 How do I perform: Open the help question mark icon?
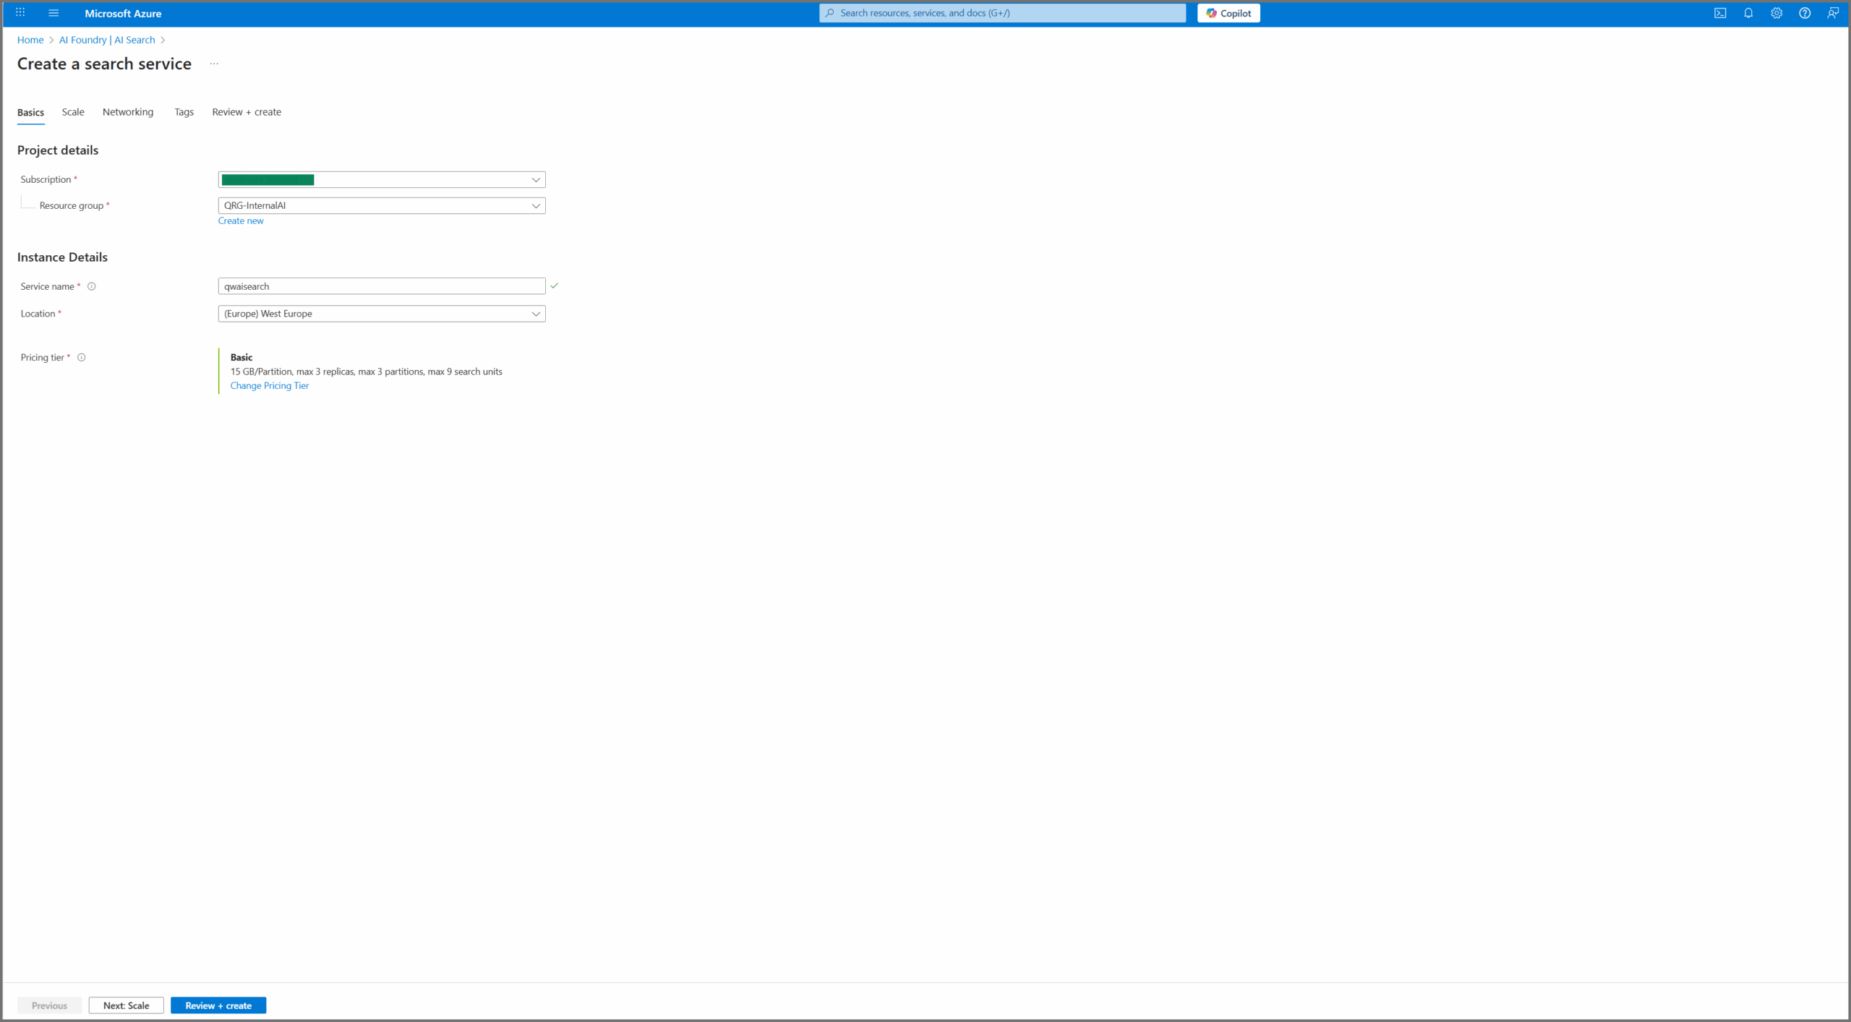1805,13
